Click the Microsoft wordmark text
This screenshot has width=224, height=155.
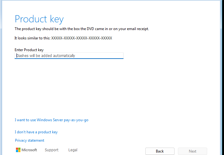click(29, 150)
